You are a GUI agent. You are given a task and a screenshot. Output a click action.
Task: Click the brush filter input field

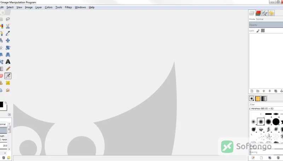point(266,105)
